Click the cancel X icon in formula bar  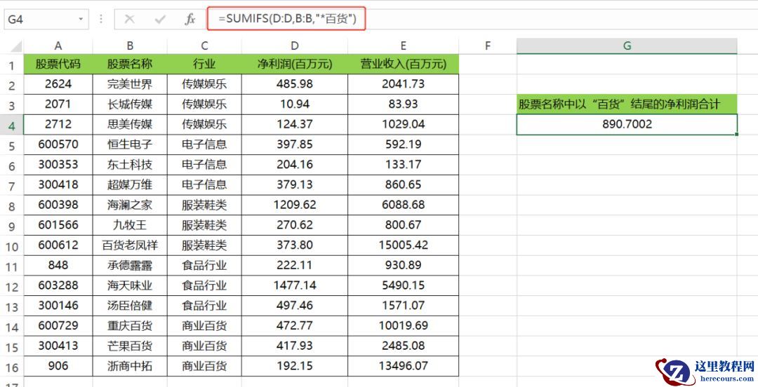pos(130,20)
